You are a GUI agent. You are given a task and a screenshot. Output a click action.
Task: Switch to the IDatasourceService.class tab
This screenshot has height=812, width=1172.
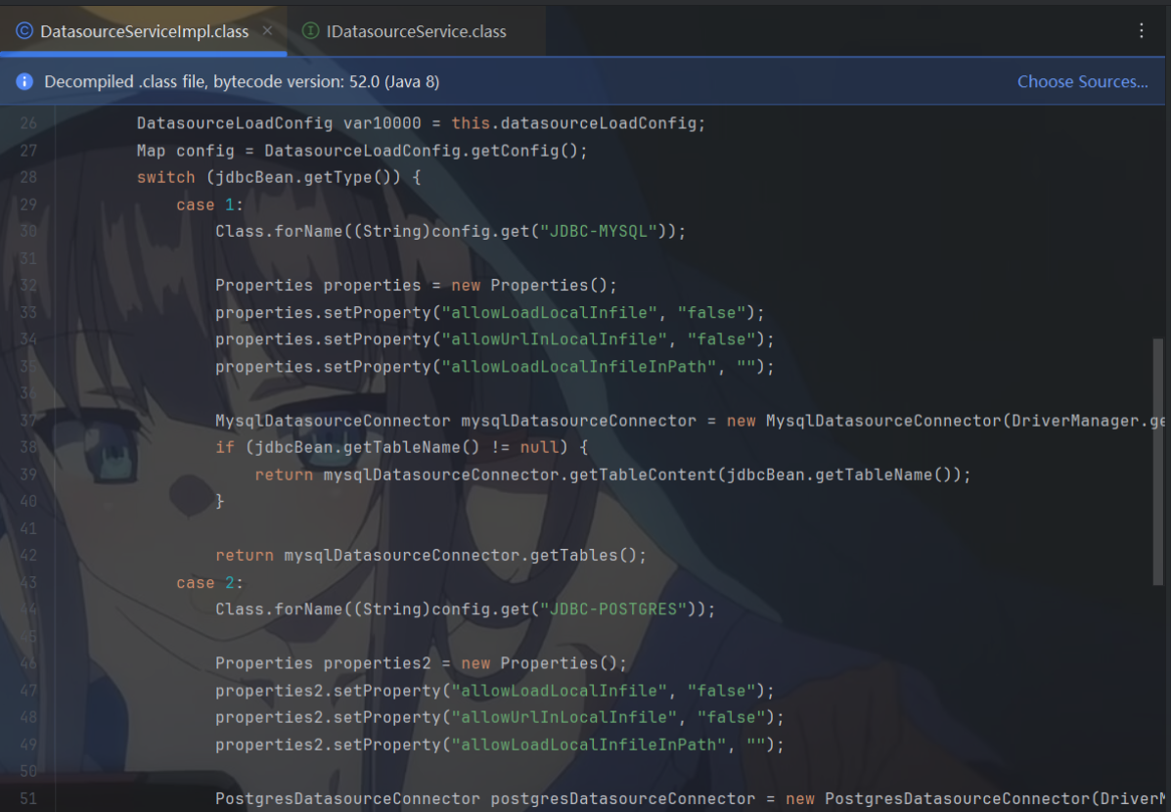(416, 31)
